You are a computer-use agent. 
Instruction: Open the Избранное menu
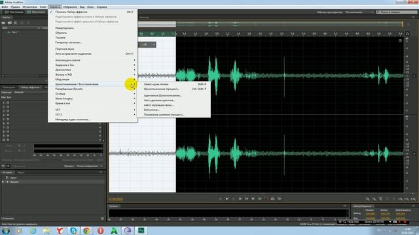pyautogui.click(x=70, y=7)
